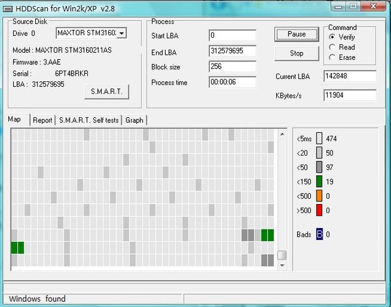The width and height of the screenshot is (391, 307).
Task: Click the Process time field
Action: (233, 82)
